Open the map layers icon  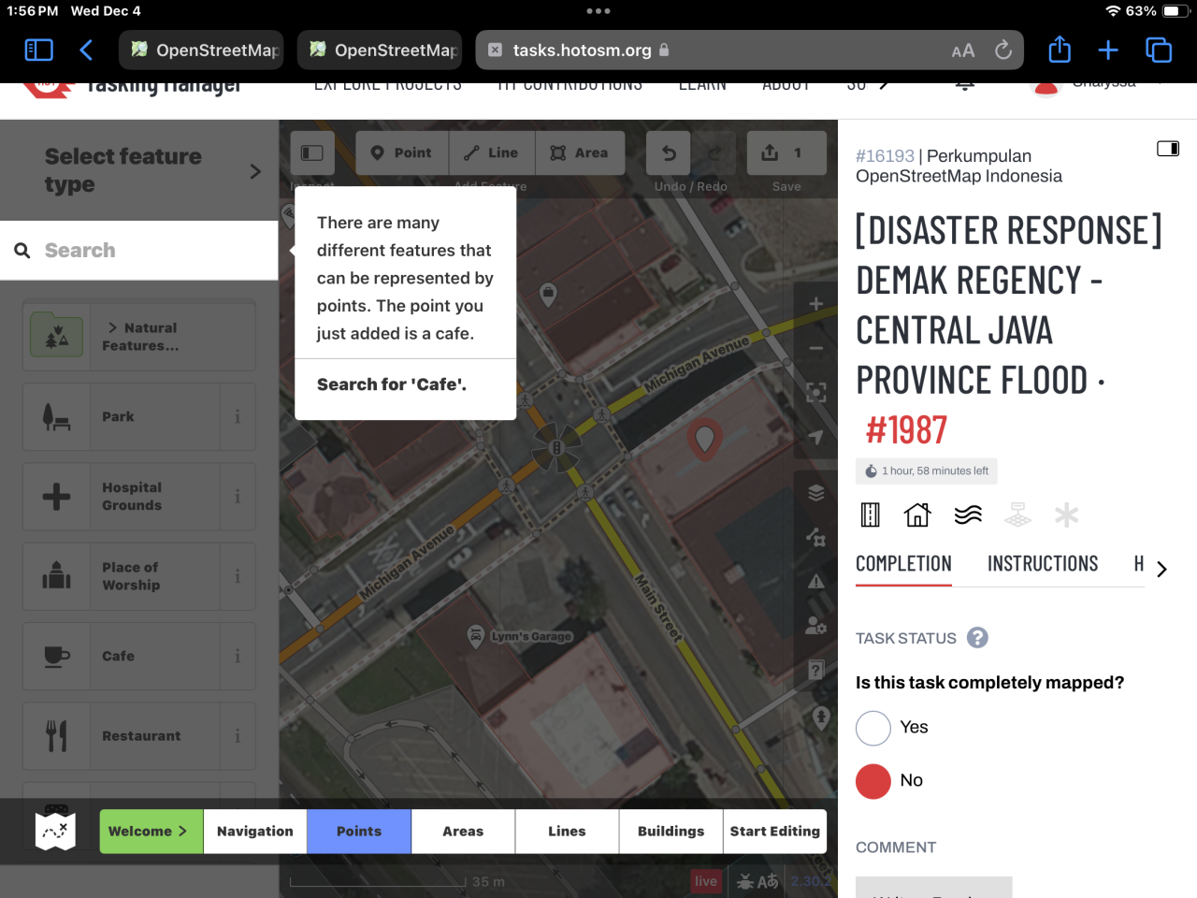pos(815,493)
